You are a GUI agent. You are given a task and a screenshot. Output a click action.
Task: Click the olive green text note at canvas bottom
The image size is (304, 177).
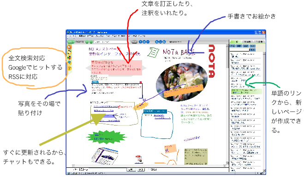(x=196, y=156)
